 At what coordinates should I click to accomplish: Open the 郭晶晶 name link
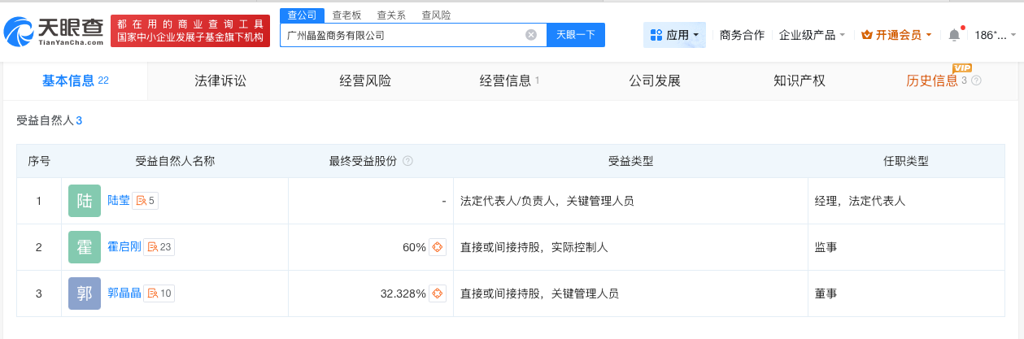(124, 293)
